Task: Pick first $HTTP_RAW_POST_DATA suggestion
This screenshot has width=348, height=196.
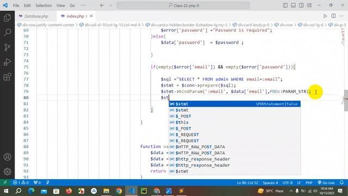Action: (234, 146)
